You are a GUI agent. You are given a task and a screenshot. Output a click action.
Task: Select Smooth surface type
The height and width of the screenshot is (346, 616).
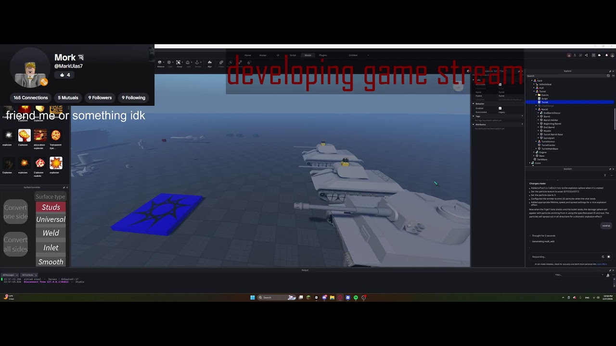pos(51,262)
